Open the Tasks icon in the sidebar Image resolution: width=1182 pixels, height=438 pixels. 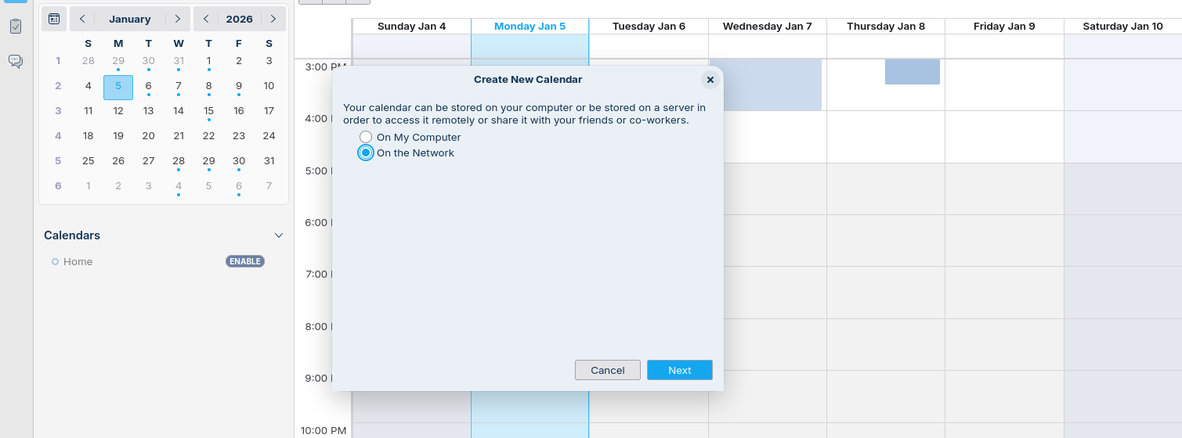coord(16,27)
